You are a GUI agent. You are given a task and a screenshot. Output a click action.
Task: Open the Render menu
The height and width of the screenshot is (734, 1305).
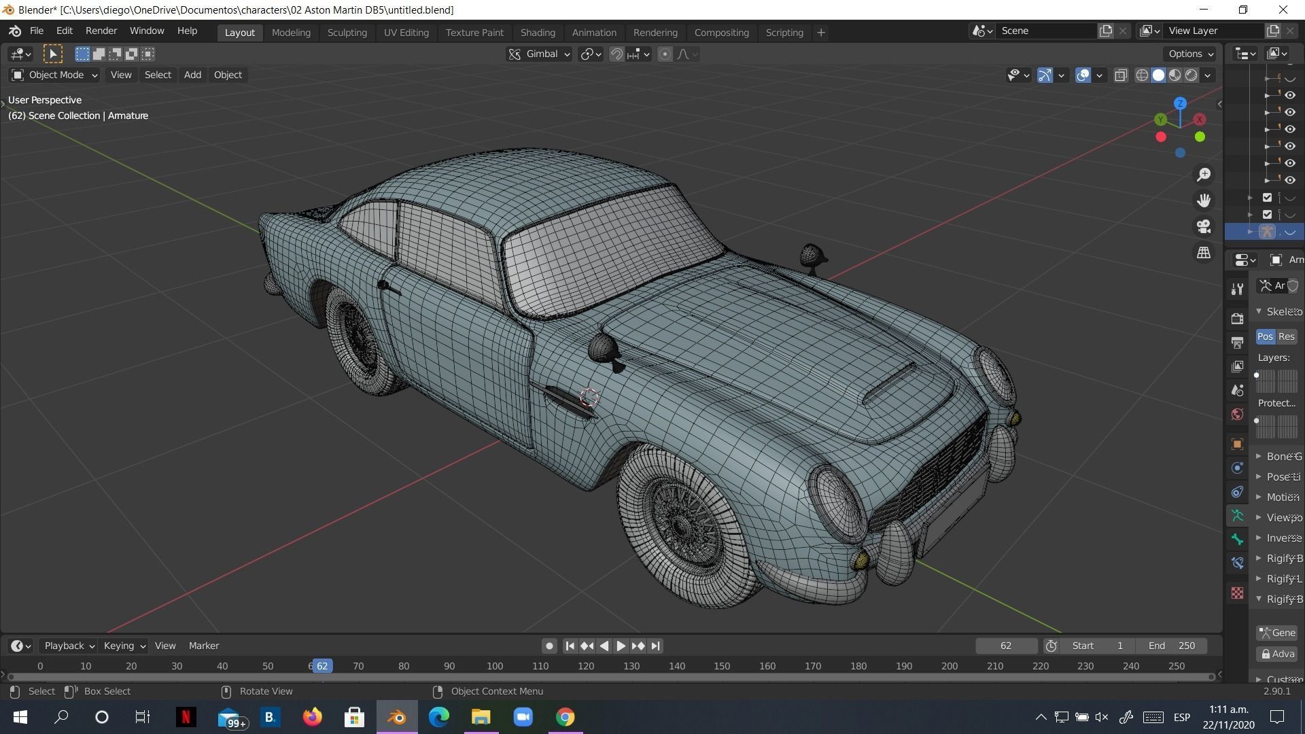[101, 31]
